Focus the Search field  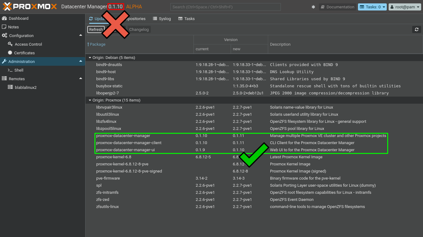(225, 7)
